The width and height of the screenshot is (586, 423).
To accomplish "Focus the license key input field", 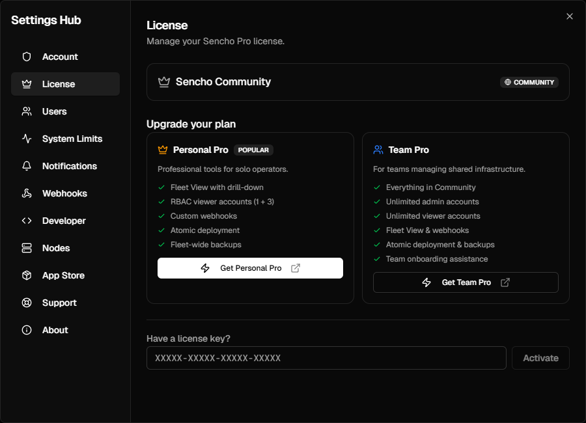I will point(326,358).
